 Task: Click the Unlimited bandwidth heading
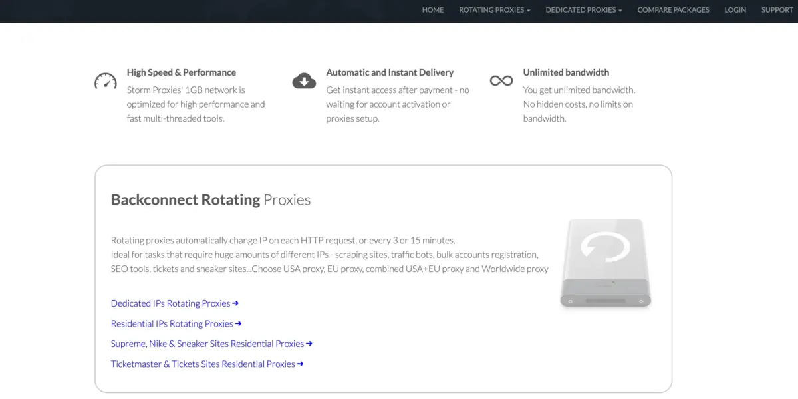pos(566,72)
